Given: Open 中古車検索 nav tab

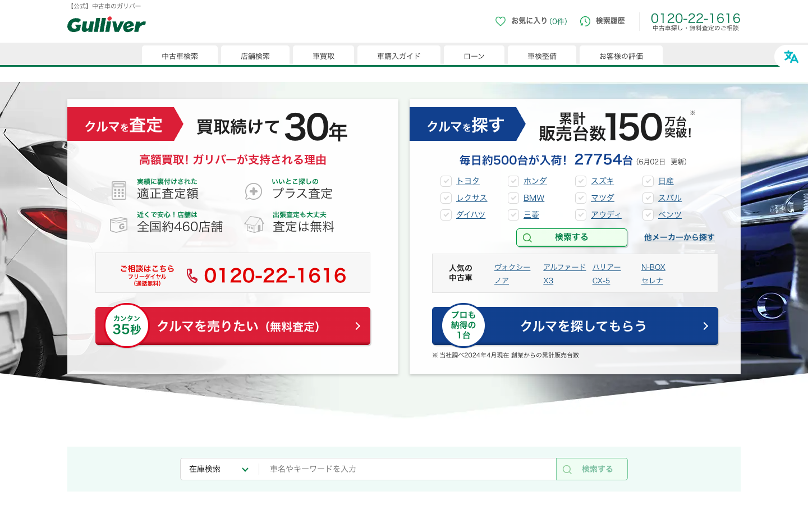Looking at the screenshot, I should 180,56.
